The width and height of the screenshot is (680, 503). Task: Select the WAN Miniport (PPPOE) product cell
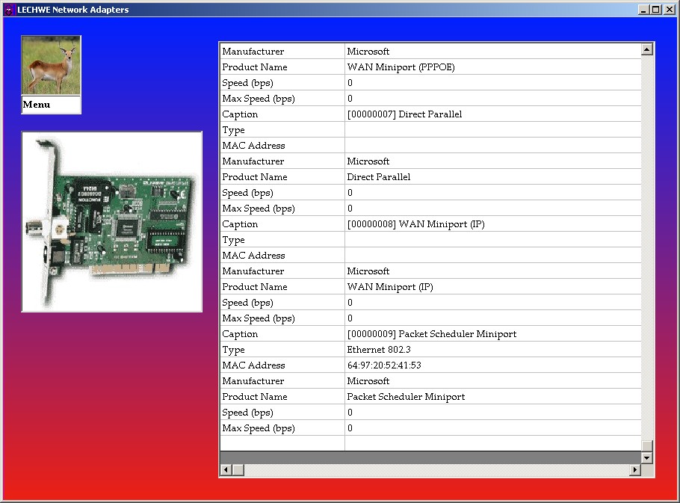click(x=401, y=67)
